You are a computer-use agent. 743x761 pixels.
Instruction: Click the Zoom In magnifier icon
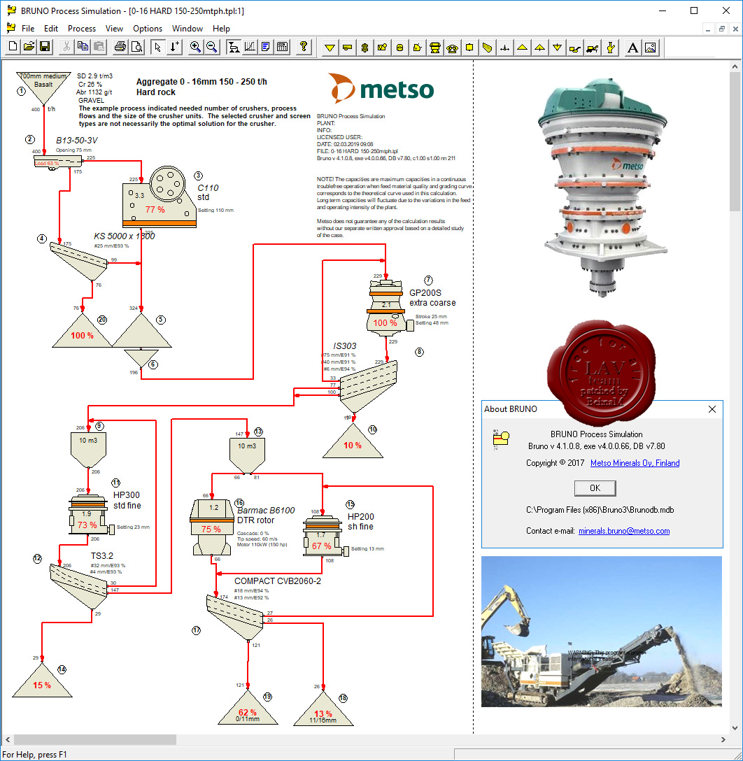point(195,47)
